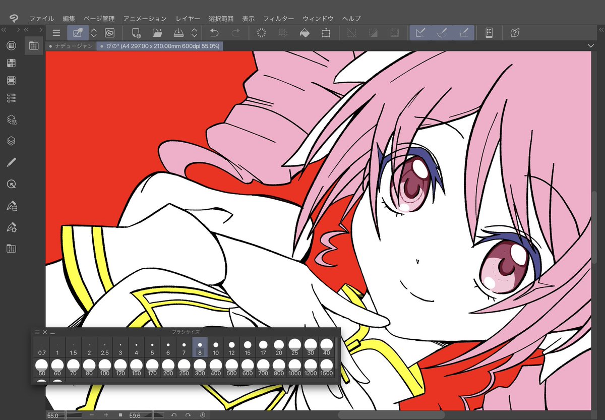This screenshot has height=420, width=605.
Task: Open the ページ管理 menu
Action: pos(99,19)
